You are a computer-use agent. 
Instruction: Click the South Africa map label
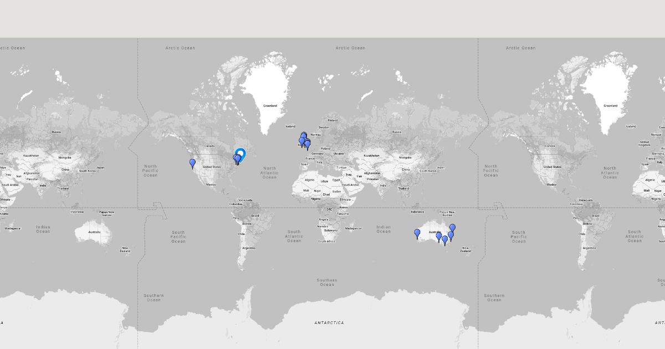[326, 242]
